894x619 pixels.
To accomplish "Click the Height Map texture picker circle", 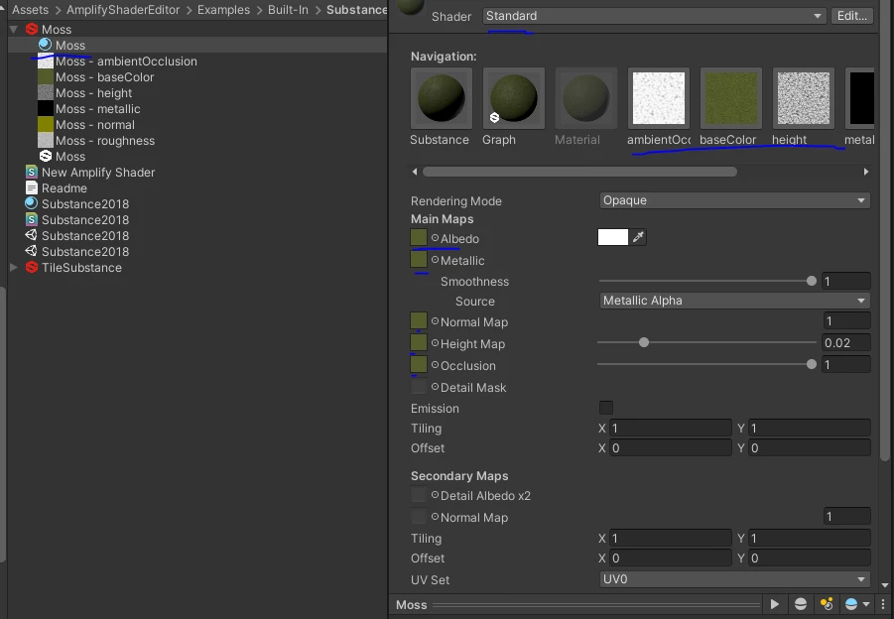I will (435, 343).
